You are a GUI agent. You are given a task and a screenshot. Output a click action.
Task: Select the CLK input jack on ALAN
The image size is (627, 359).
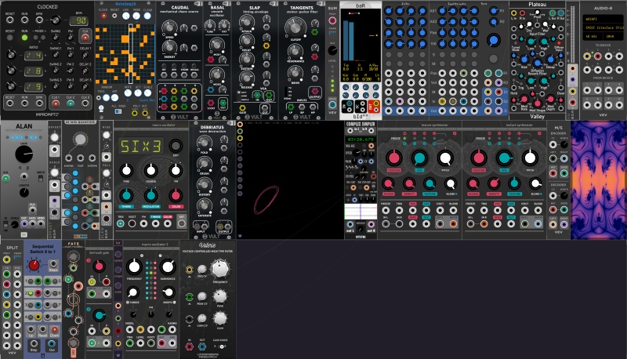pyautogui.click(x=6, y=178)
